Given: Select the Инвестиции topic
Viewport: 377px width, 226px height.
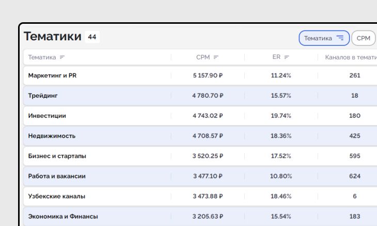Looking at the screenshot, I should (x=47, y=116).
